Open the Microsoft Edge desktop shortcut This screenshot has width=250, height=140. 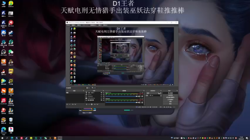[x=3, y=131]
